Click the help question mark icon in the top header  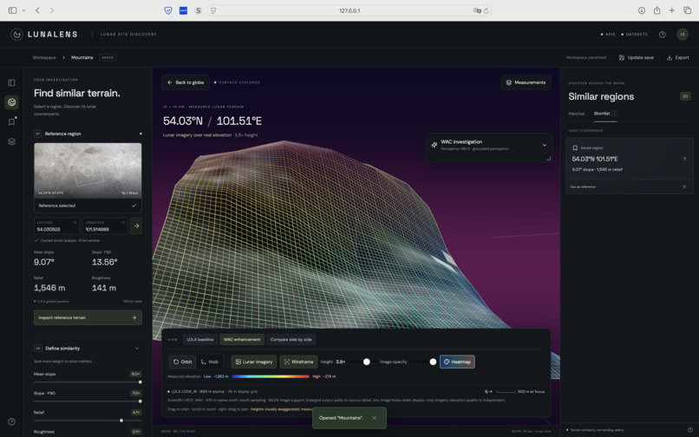coord(662,35)
